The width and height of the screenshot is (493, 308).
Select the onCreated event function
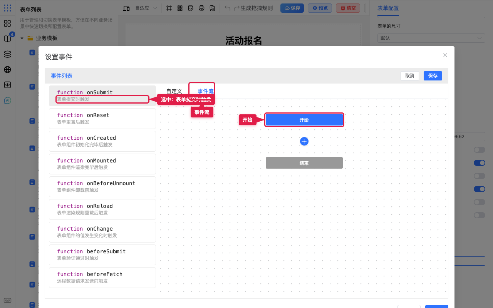click(102, 141)
